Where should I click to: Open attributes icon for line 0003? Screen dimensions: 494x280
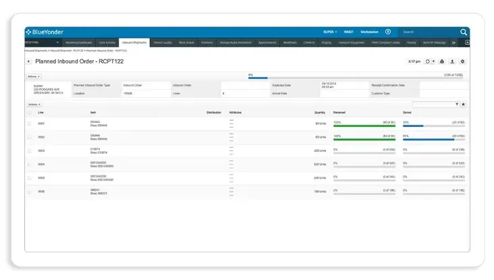click(x=231, y=150)
